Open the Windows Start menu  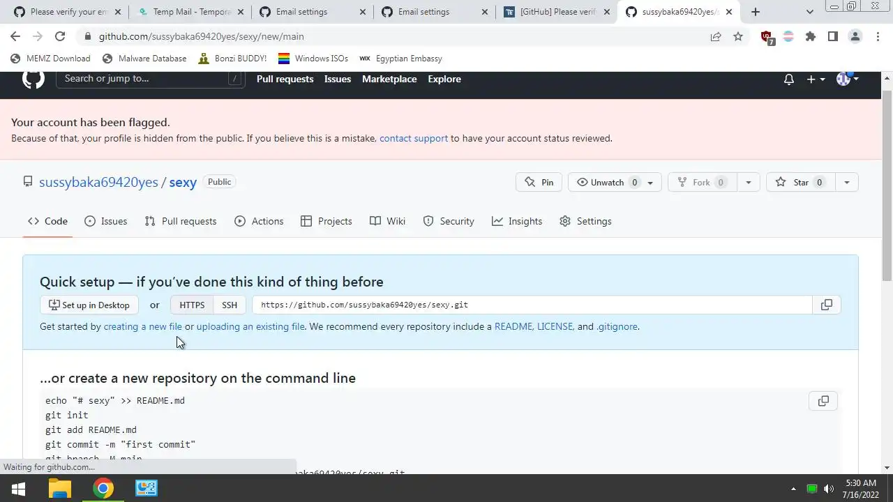18,489
